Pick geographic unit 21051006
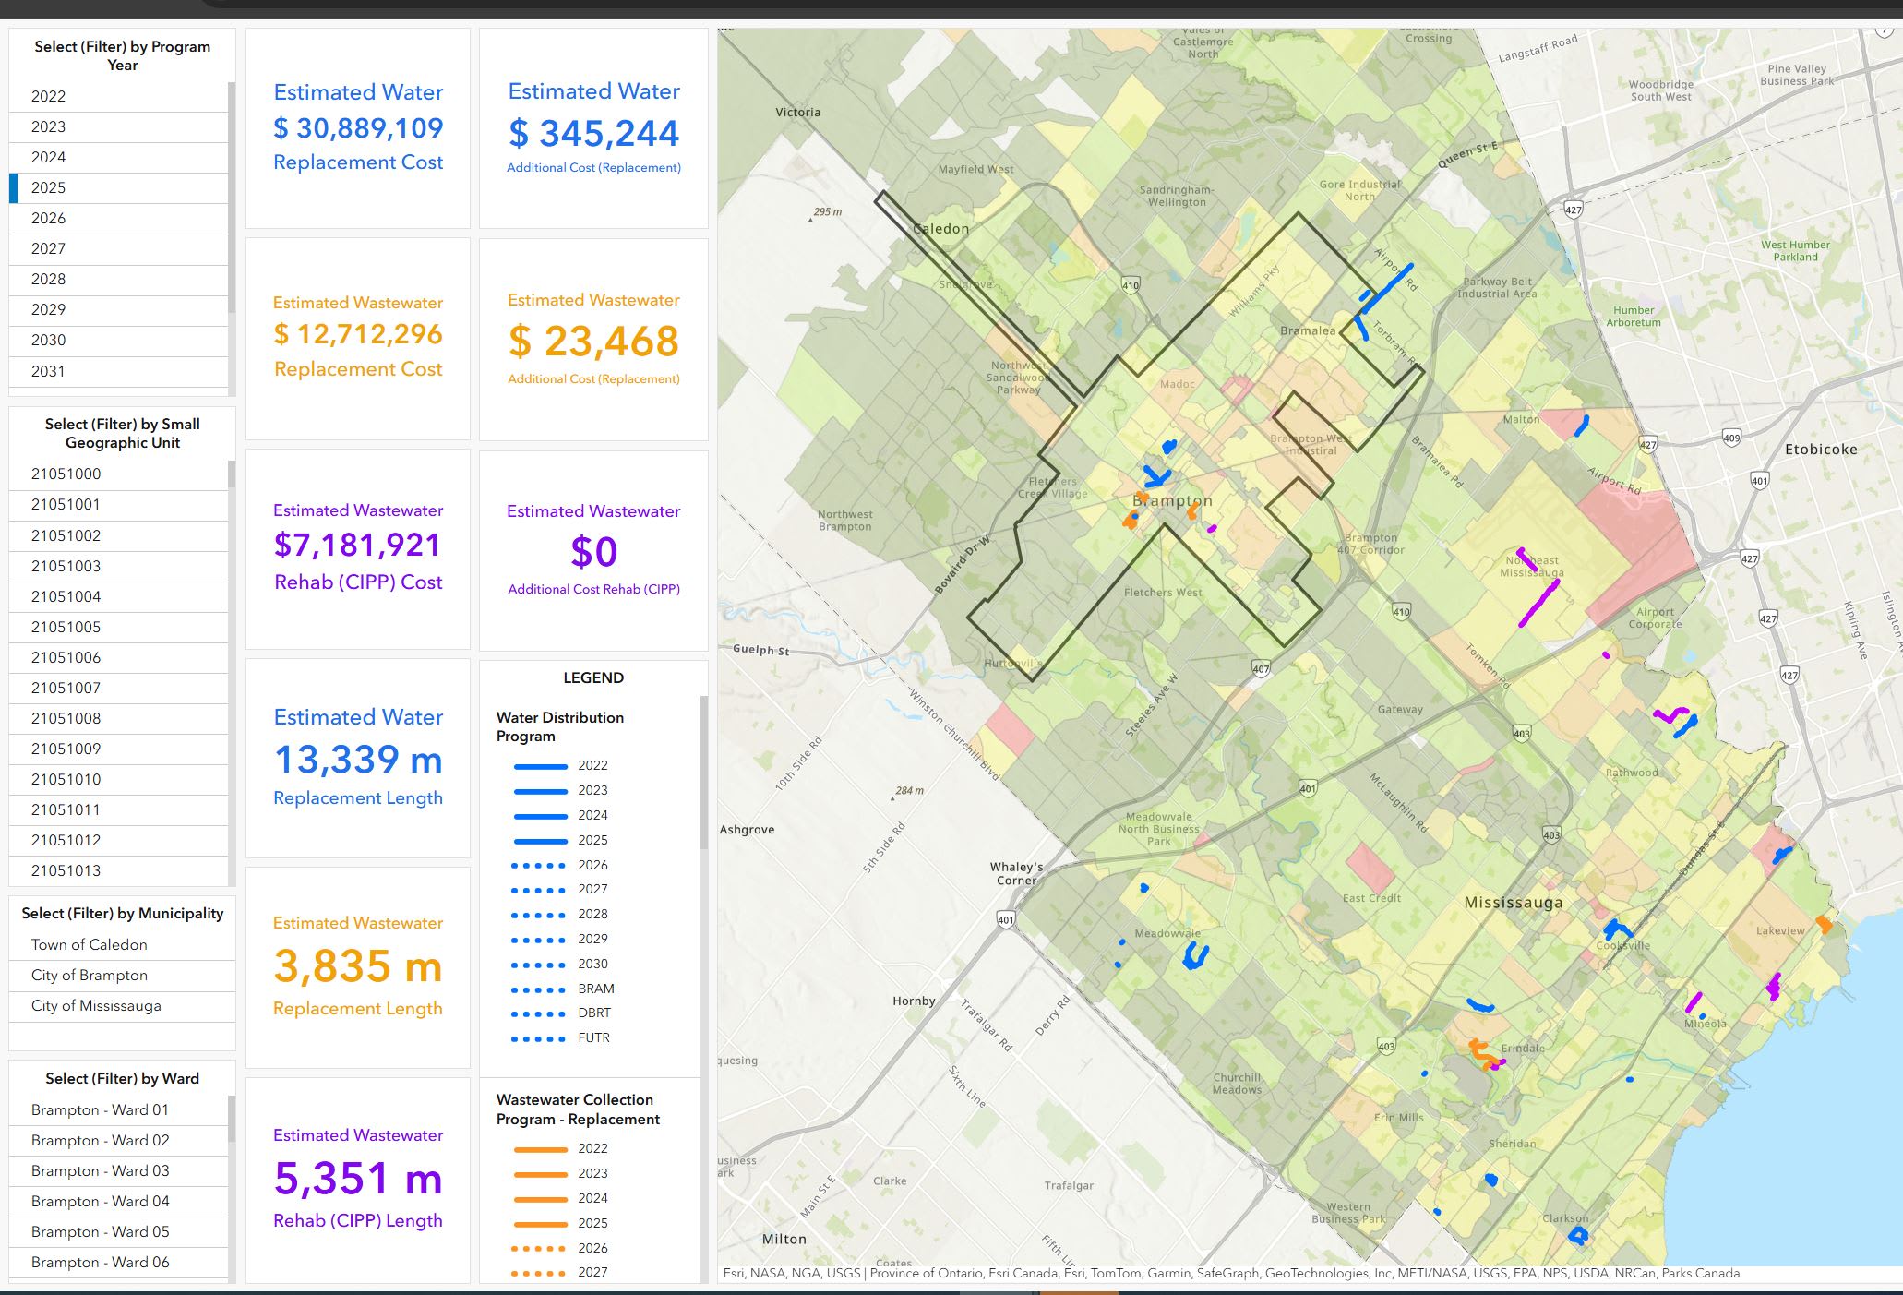This screenshot has height=1295, width=1903. [118, 658]
